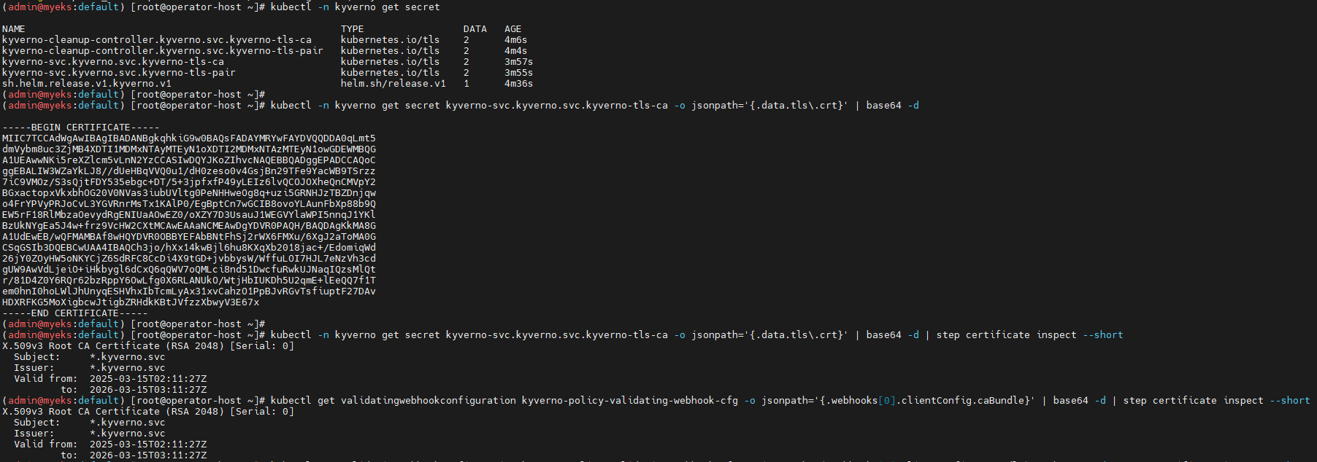Click certificate line starting A1UdEwEB/wQFMAMBAf8w
1317x462 pixels.
[189, 237]
